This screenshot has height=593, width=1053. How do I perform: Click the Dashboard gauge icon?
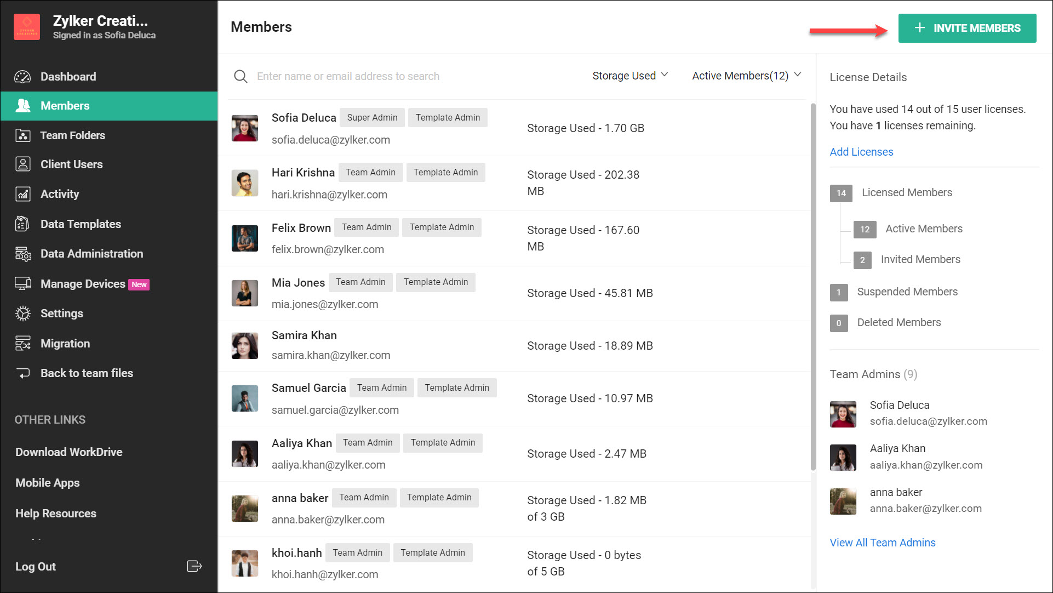tap(22, 77)
